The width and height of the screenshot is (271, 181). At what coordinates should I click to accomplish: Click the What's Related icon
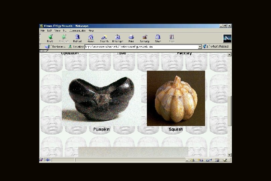coord(205,46)
